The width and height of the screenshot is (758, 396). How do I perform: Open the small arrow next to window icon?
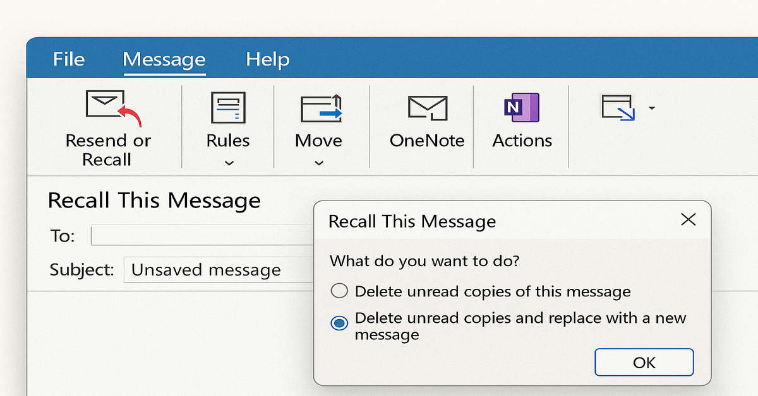(x=651, y=108)
